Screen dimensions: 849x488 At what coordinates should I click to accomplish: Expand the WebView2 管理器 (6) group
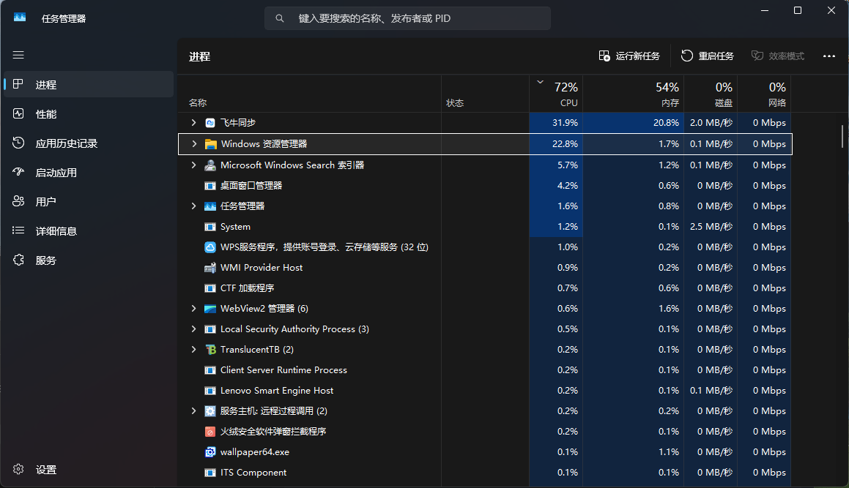(x=194, y=308)
